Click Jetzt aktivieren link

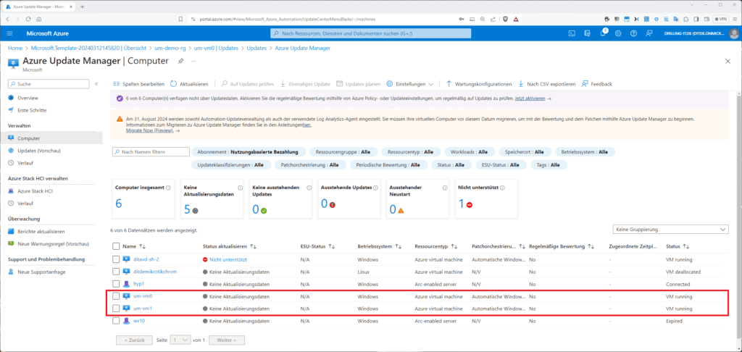(x=530, y=99)
